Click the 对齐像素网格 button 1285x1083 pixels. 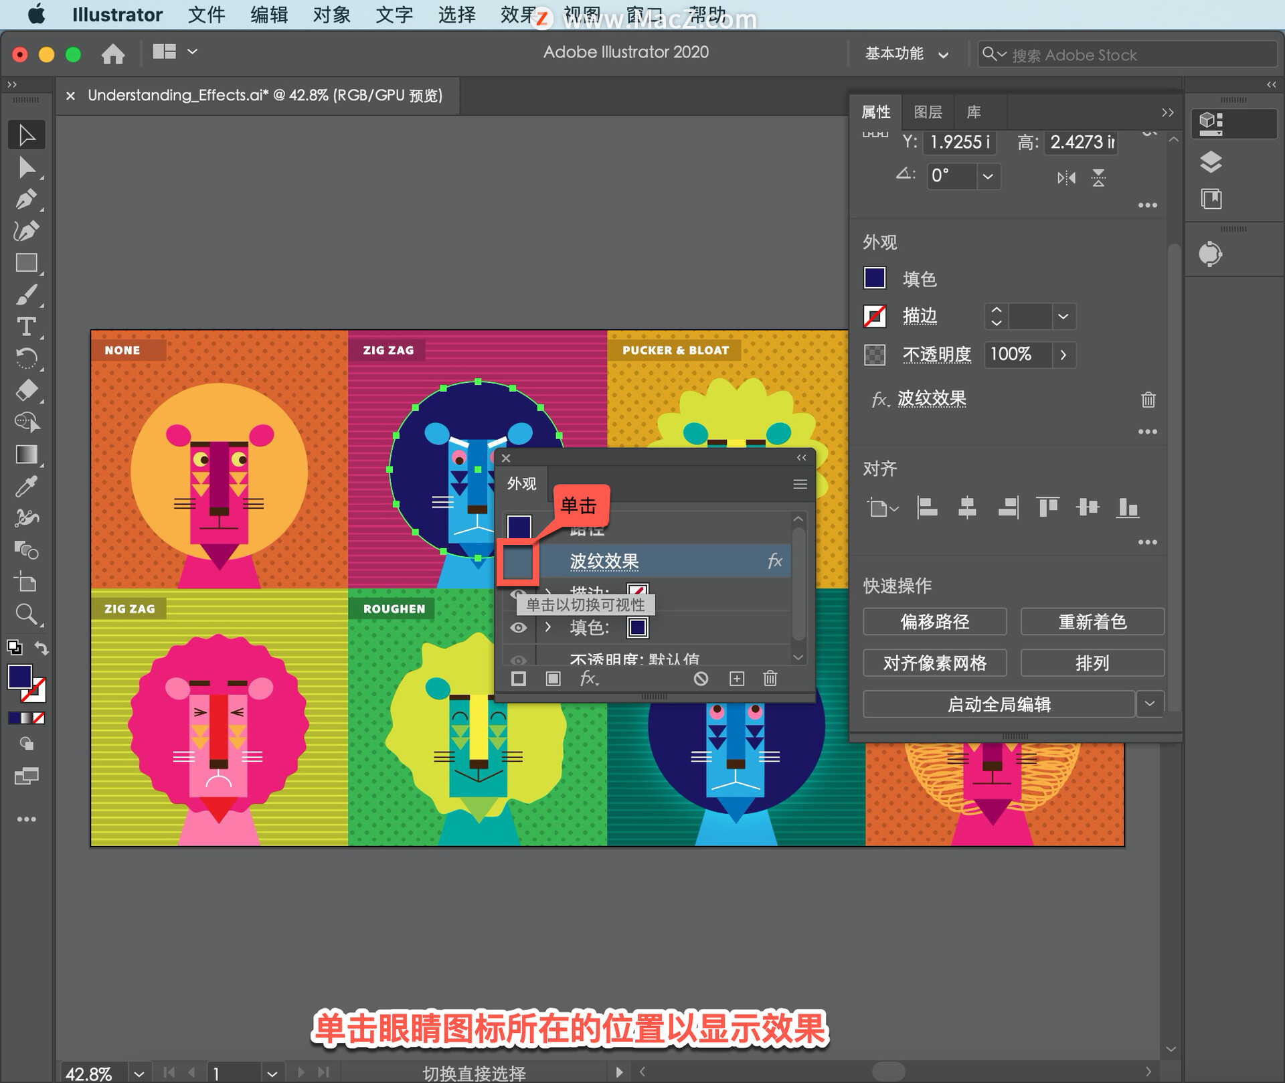click(934, 663)
